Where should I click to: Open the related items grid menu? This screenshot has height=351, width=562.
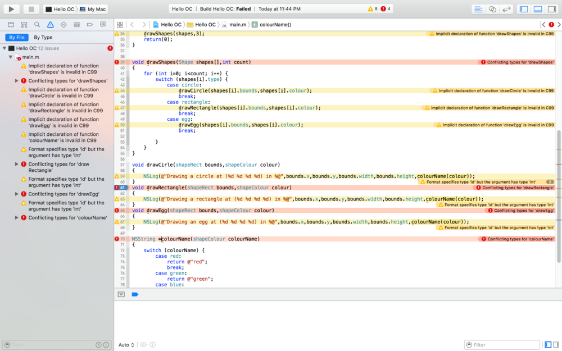pos(120,25)
